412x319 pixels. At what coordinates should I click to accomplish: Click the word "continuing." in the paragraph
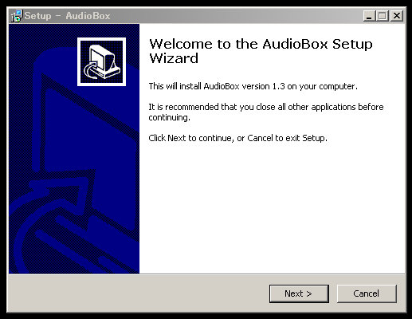coord(169,117)
